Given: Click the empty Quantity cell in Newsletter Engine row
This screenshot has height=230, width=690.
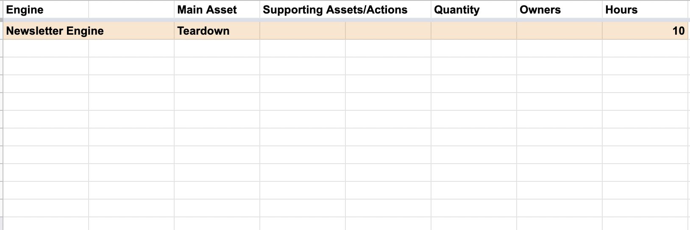Looking at the screenshot, I should 473,31.
